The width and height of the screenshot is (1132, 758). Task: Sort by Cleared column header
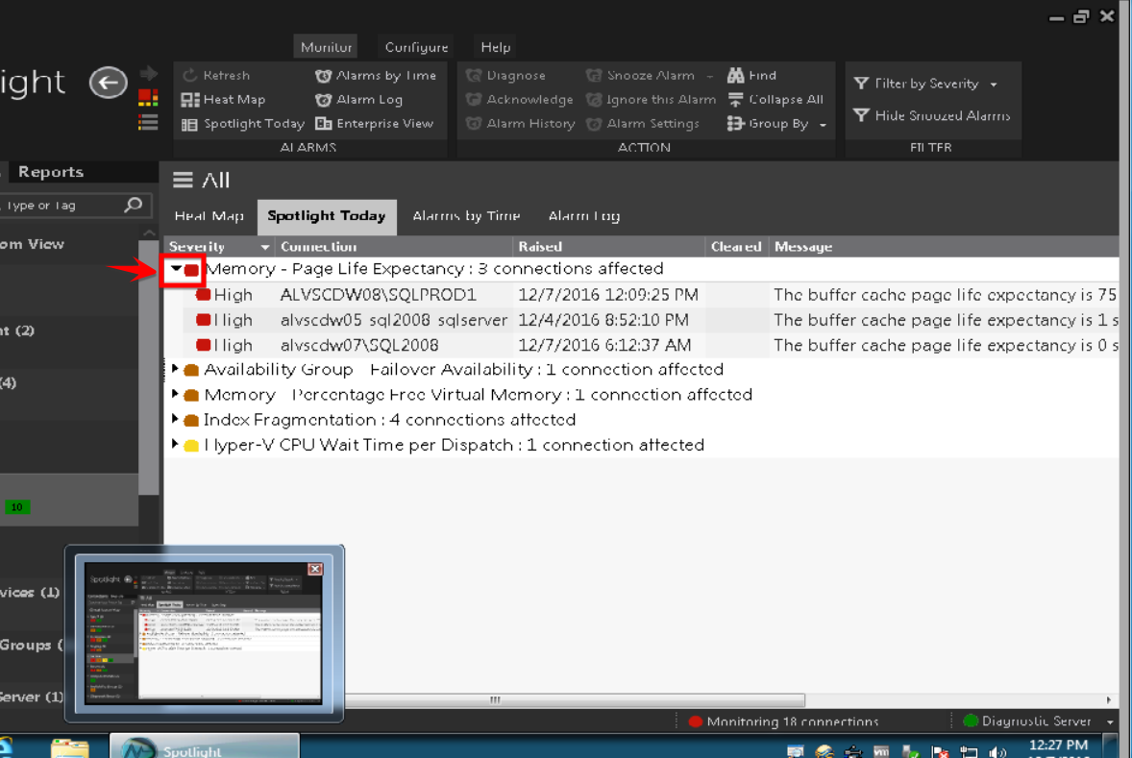click(736, 246)
